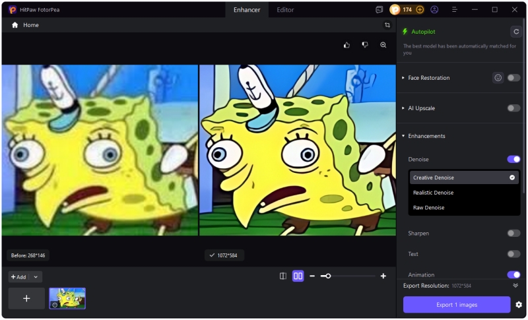Viewport: 528px width, 320px height.
Task: Click the coin balance 174 icon
Action: coord(395,9)
